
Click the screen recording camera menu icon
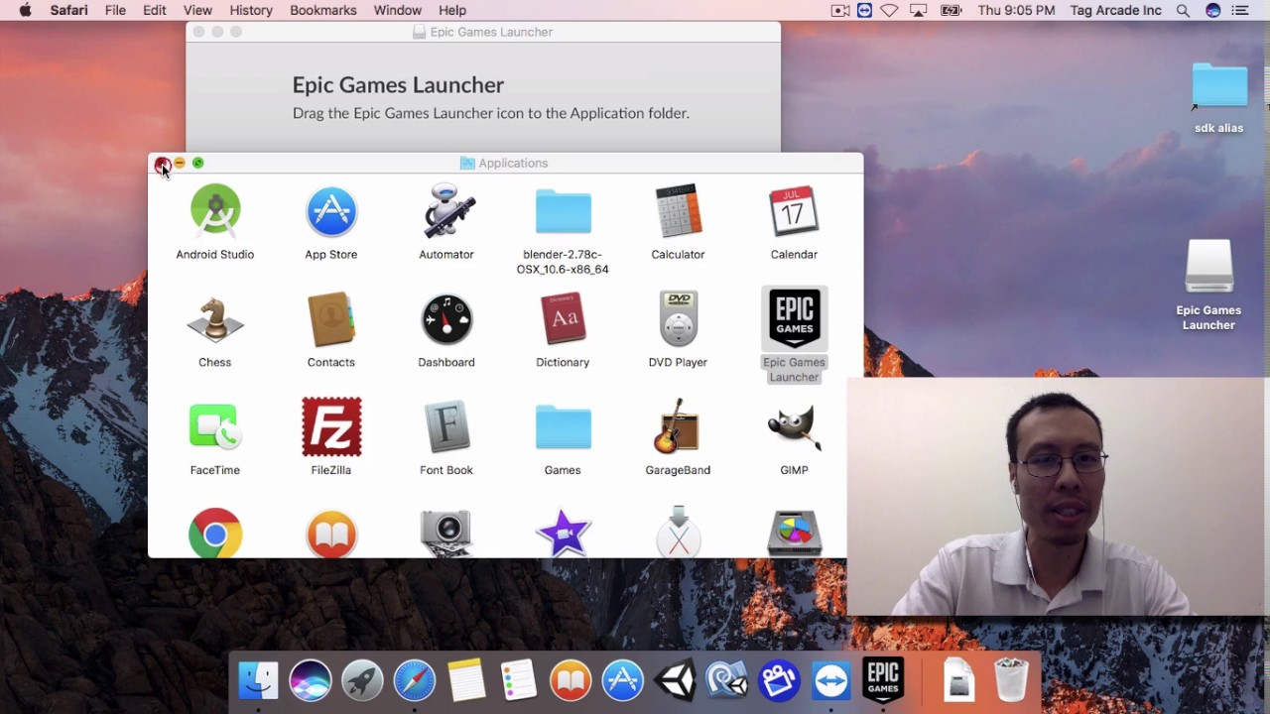tap(839, 10)
